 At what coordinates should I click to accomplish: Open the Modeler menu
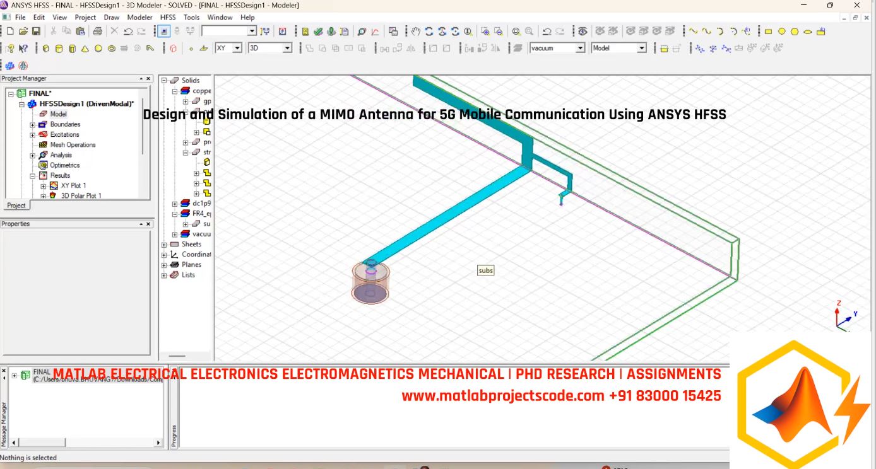(139, 18)
